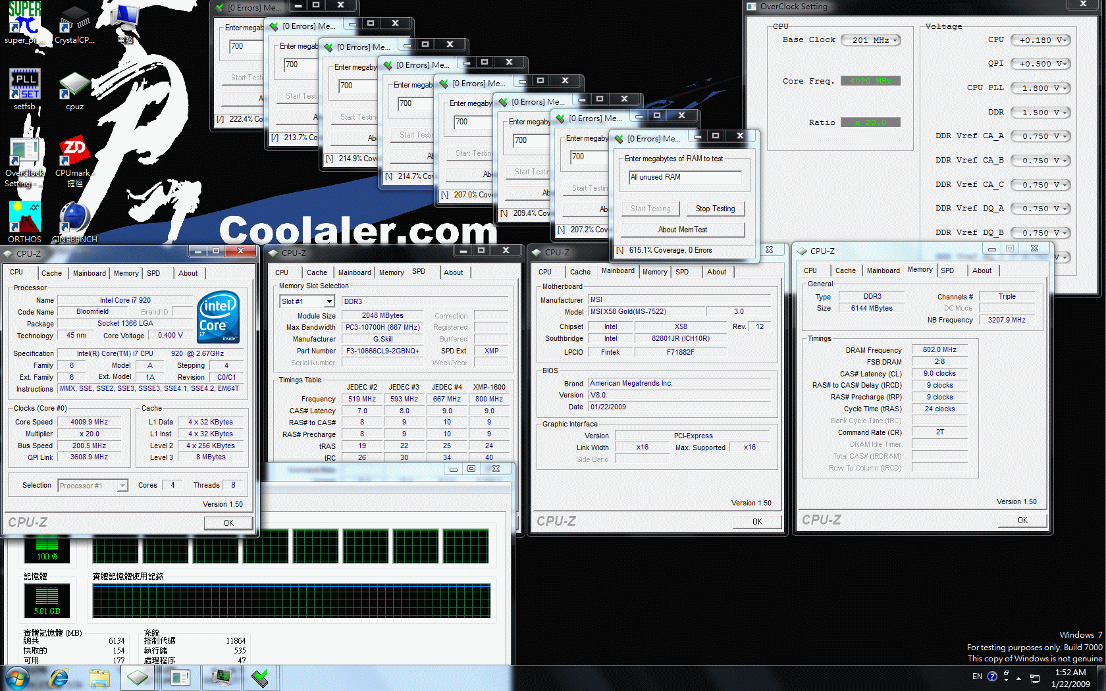Open the network icon in system tray

coord(1035,678)
